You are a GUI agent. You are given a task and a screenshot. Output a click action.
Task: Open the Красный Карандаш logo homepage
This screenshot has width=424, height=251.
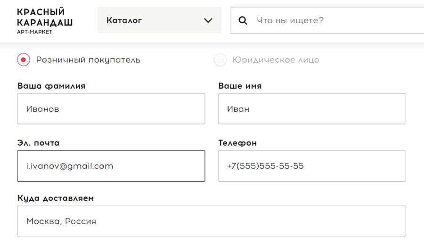(45, 21)
